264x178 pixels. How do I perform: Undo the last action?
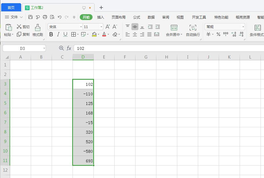pos(59,17)
